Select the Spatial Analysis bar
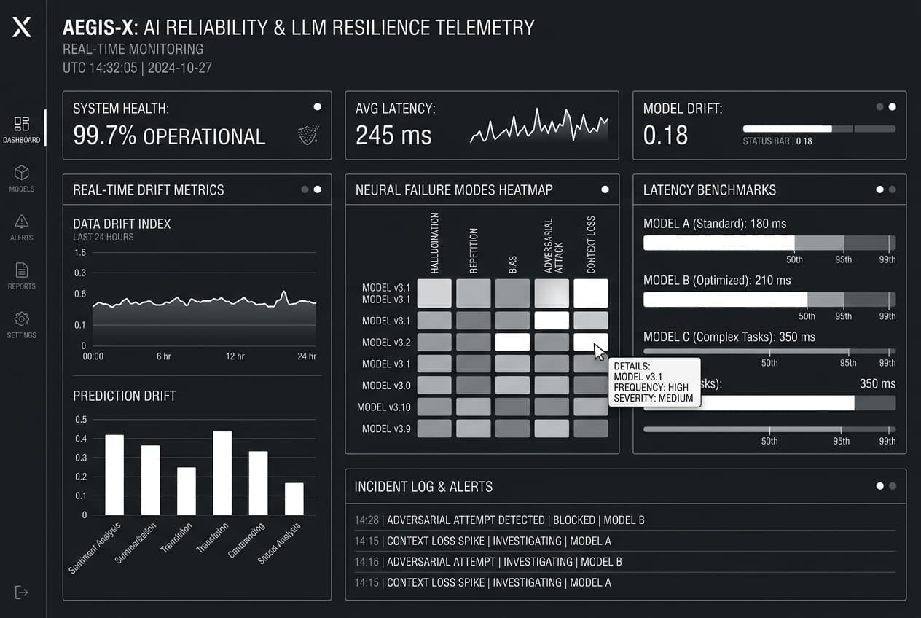 (294, 498)
